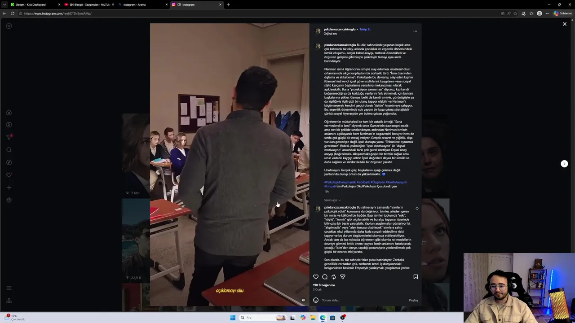575x323 pixels.
Task: Repost the reel with the arrows icon
Action: (x=334, y=277)
